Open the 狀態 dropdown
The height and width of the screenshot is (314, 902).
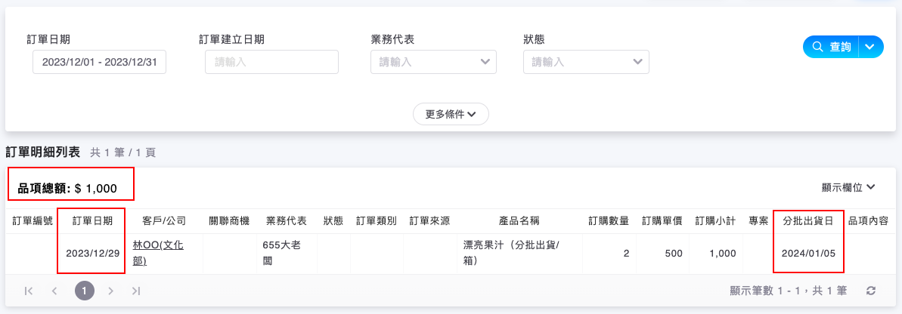586,62
